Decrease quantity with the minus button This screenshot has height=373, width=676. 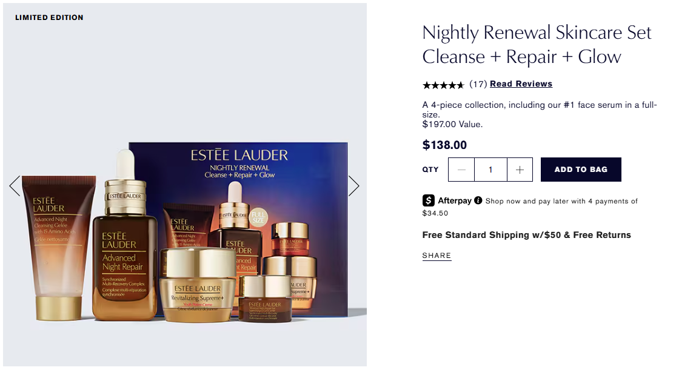click(461, 170)
